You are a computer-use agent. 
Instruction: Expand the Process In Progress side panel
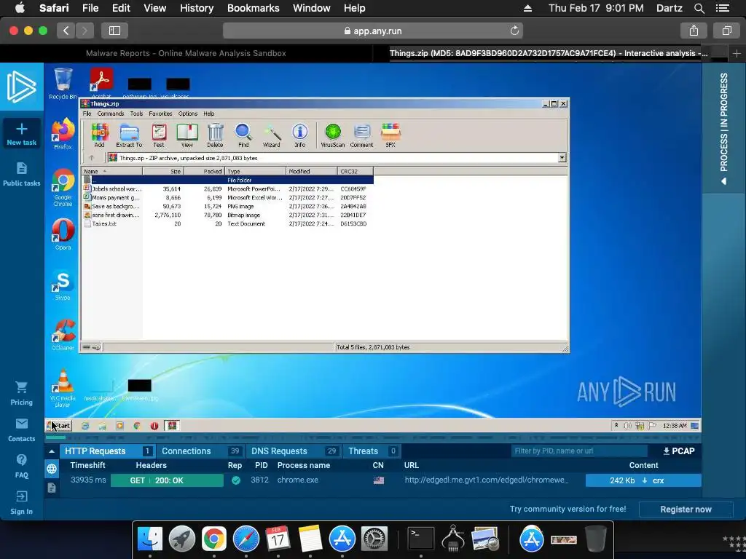point(723,128)
